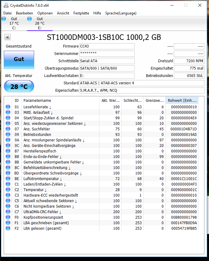
Task: Click Betriebsstunden value 6565 Std.
Action: click(189, 75)
